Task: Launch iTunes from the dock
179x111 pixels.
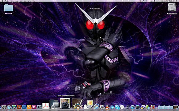Action: coord(132,107)
